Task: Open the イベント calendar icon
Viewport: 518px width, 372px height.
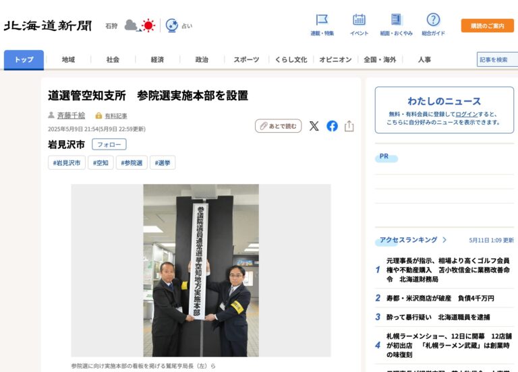Action: pos(359,20)
